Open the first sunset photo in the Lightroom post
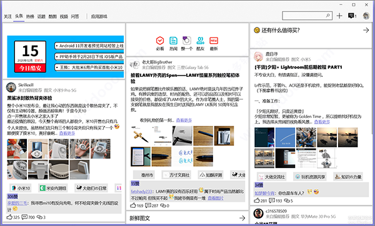Screen dimensions: 375x226 tap(327, 137)
